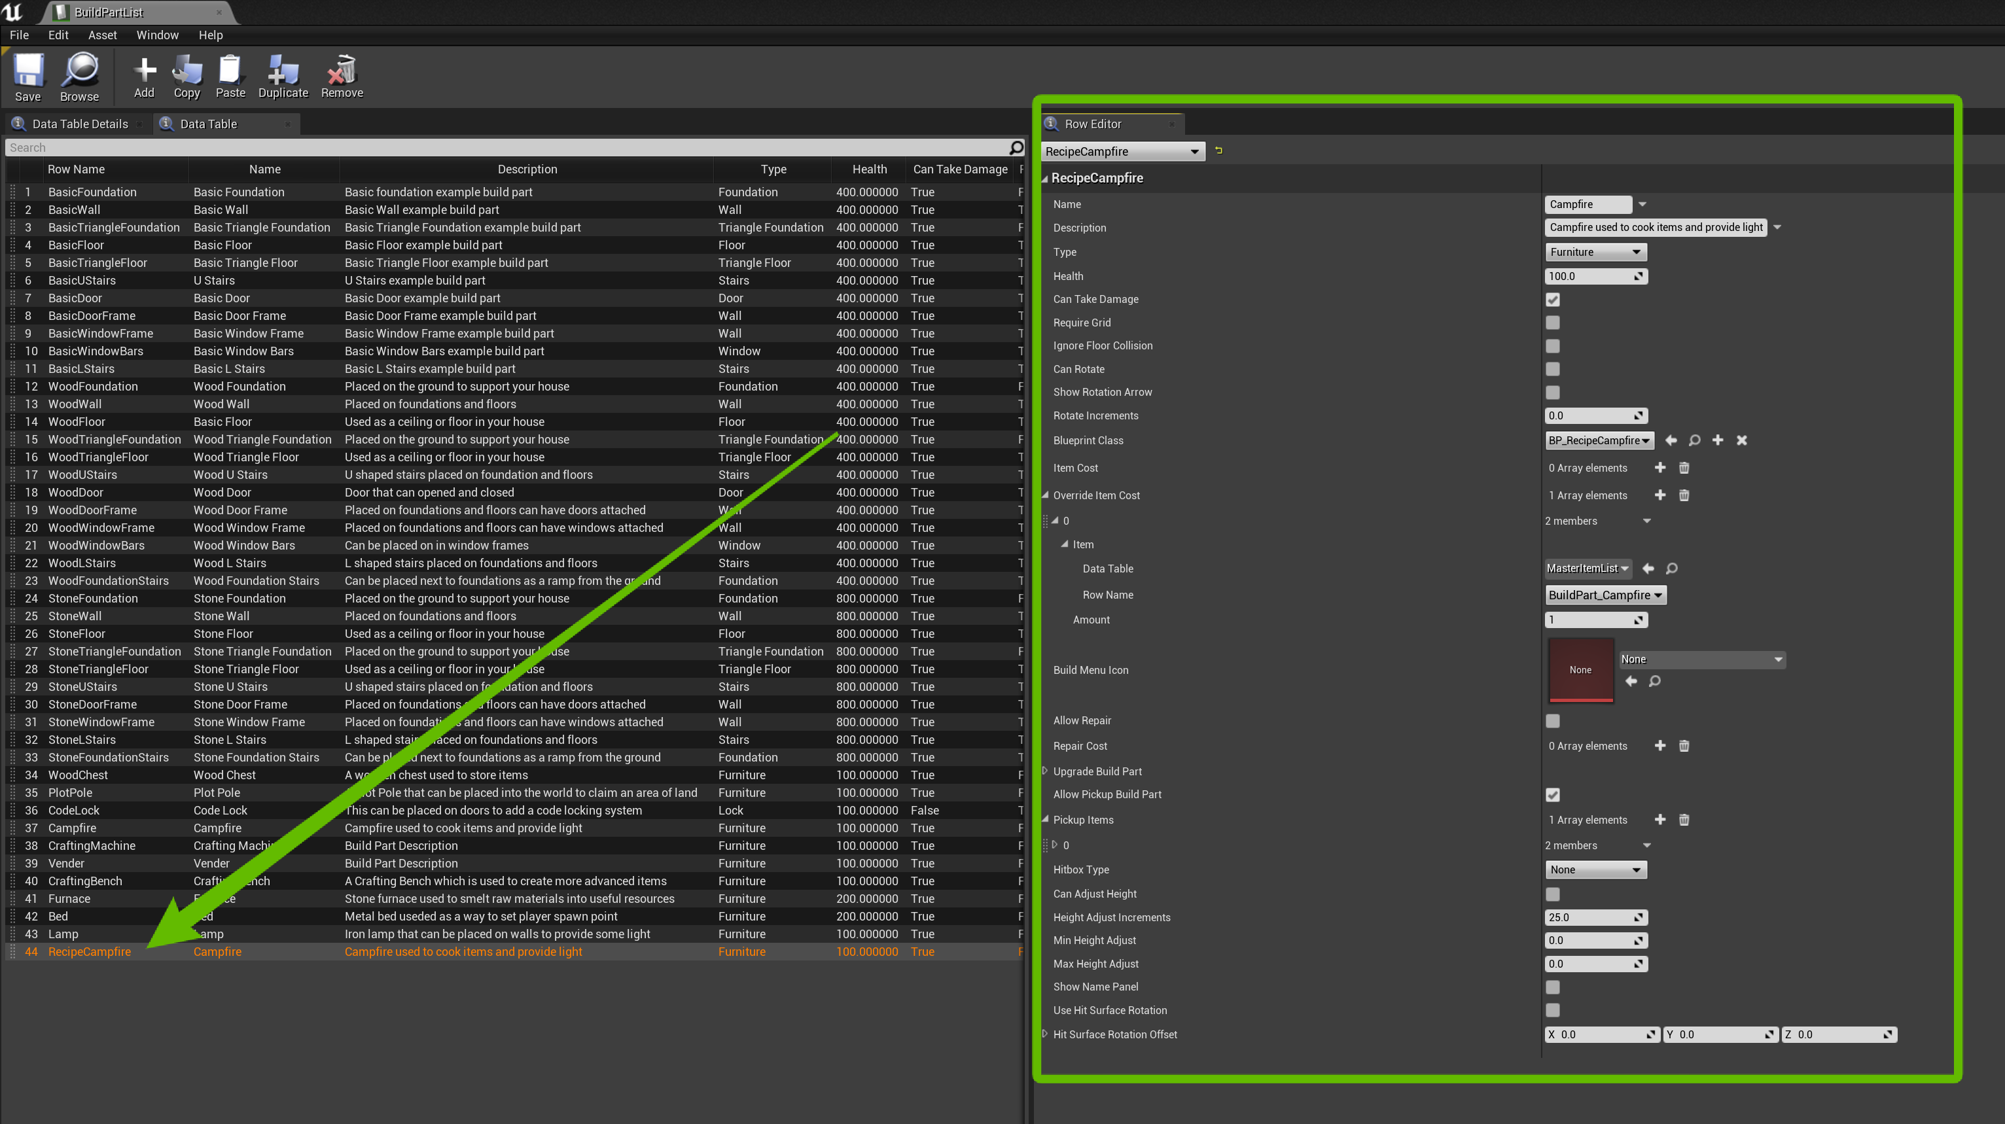Image resolution: width=2005 pixels, height=1124 pixels.
Task: Clear Blueprint Class with X icon
Action: click(x=1742, y=440)
